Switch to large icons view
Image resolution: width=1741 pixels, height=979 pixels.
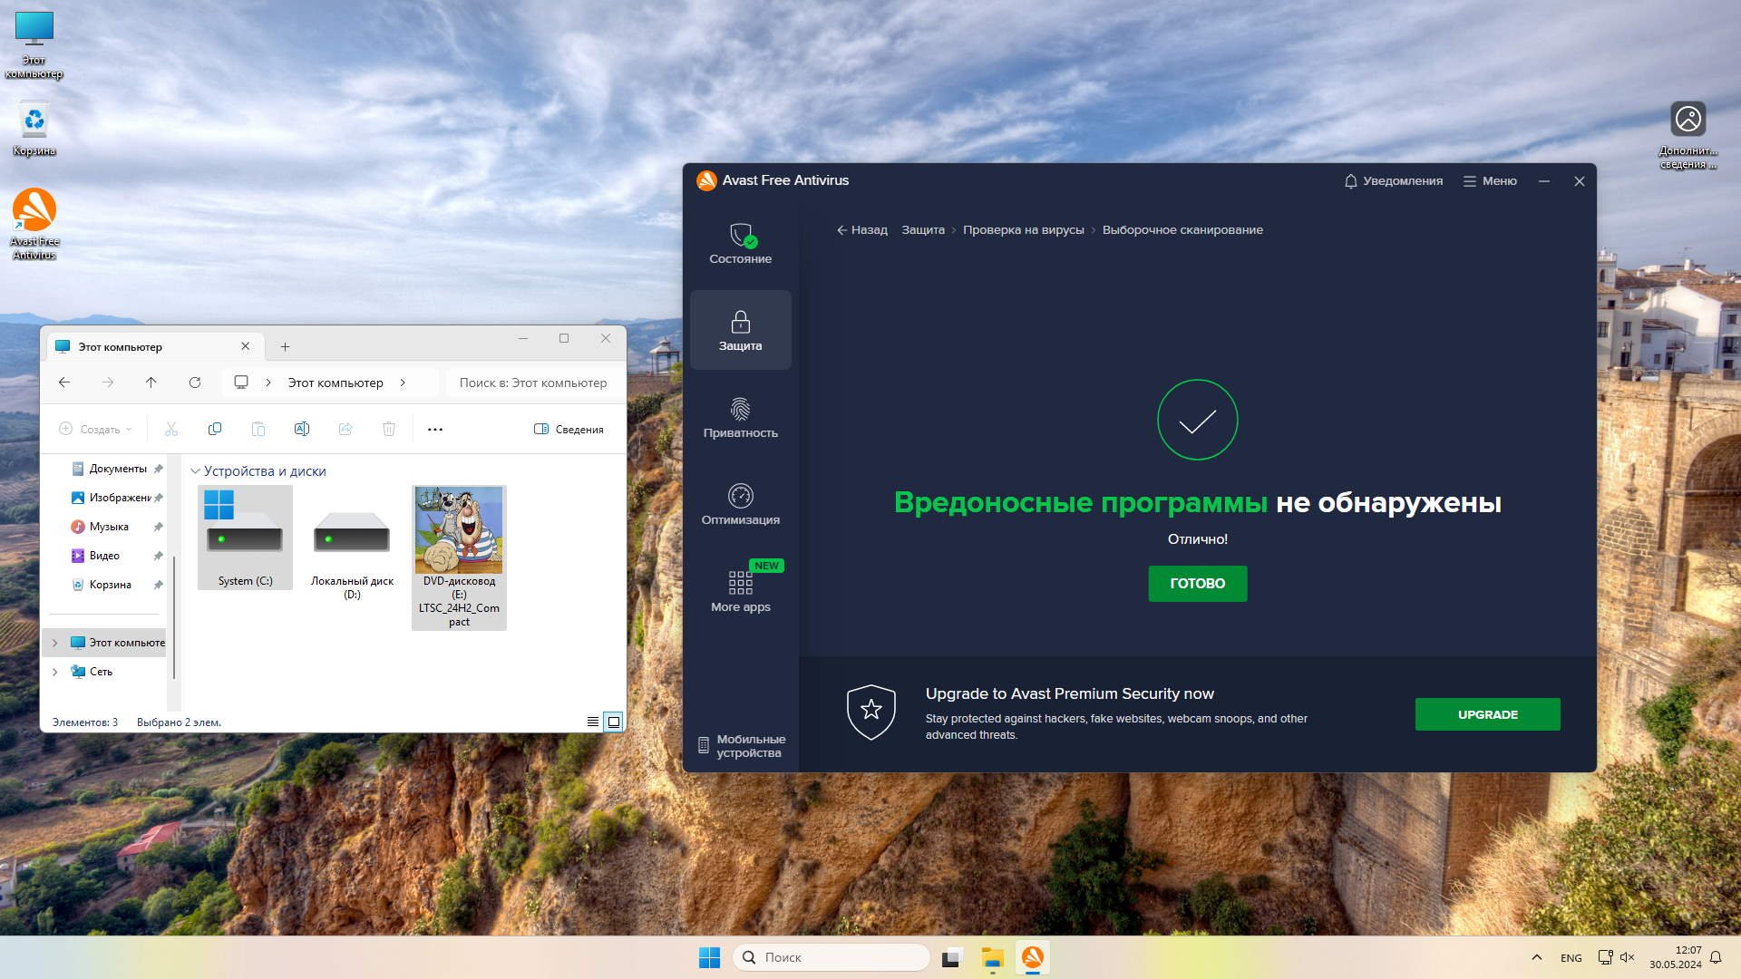click(x=614, y=722)
